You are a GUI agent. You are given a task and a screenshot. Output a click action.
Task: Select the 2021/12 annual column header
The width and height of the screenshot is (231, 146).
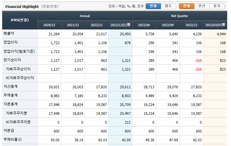[73, 25]
